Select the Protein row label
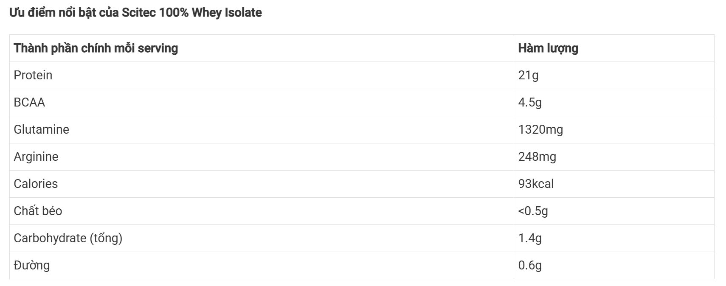This screenshot has height=286, width=726. [33, 75]
